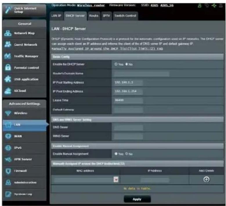Click the WINS Server field

(x=128, y=136)
